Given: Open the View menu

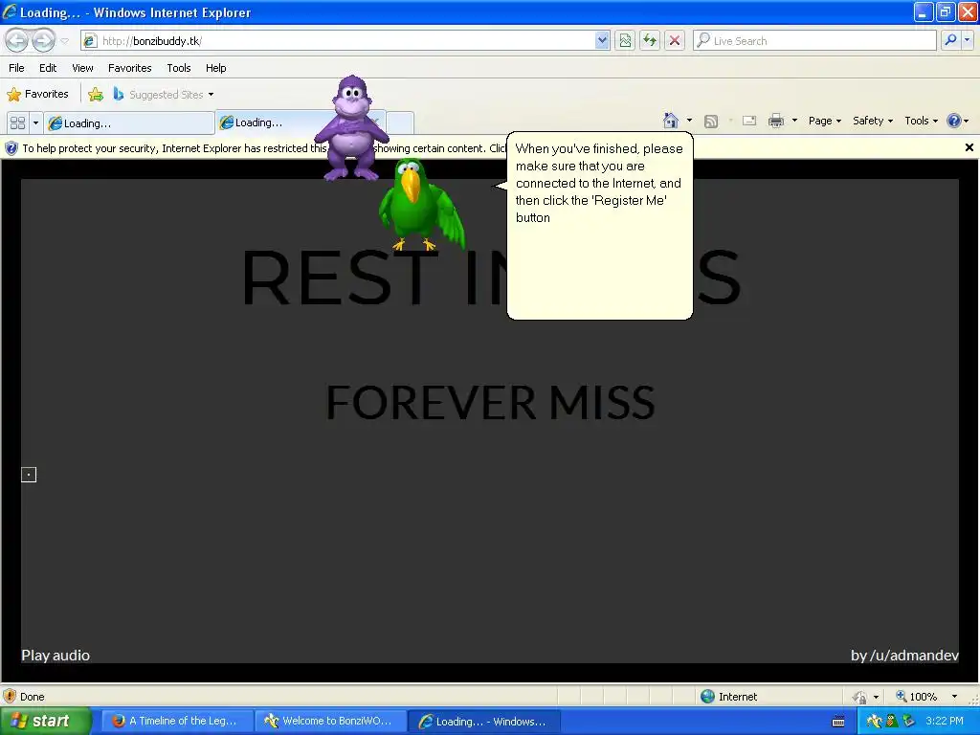Looking at the screenshot, I should pos(82,68).
